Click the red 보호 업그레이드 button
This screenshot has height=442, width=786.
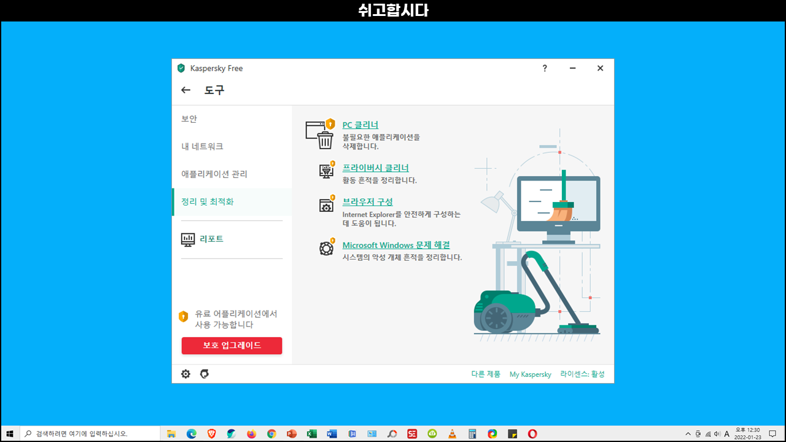(x=232, y=346)
